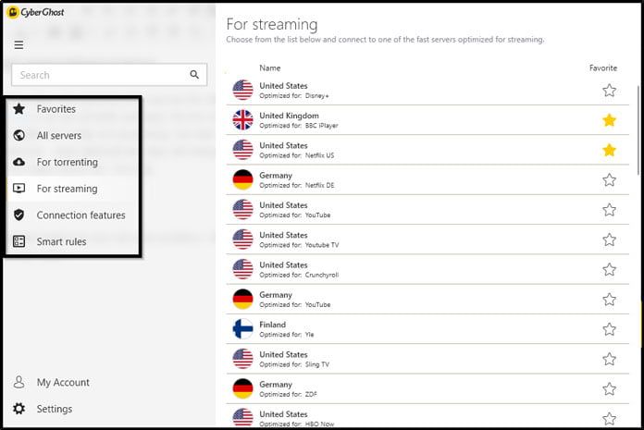This screenshot has height=430, width=644.
Task: Click the US flag for Sling TV
Action: pyautogui.click(x=242, y=359)
